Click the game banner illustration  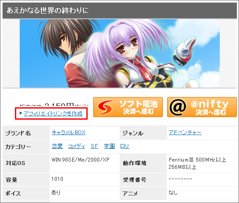120,53
